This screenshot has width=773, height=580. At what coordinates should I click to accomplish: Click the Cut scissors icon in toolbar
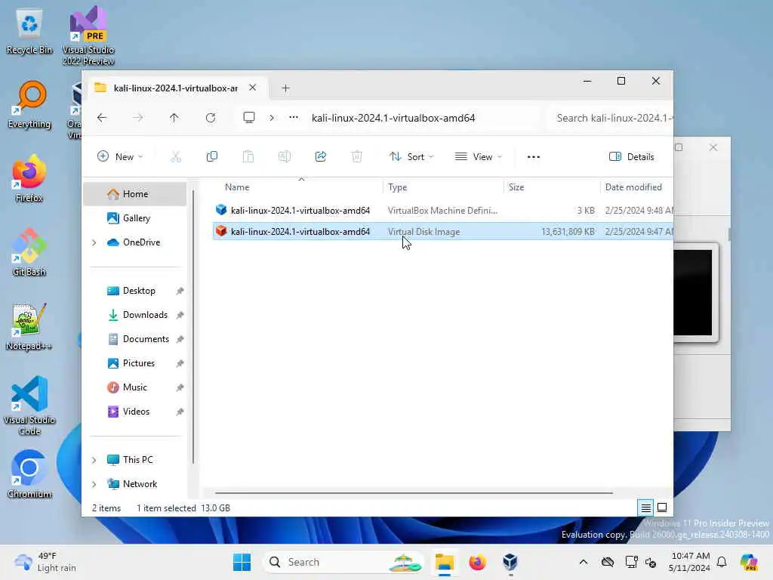pyautogui.click(x=176, y=157)
